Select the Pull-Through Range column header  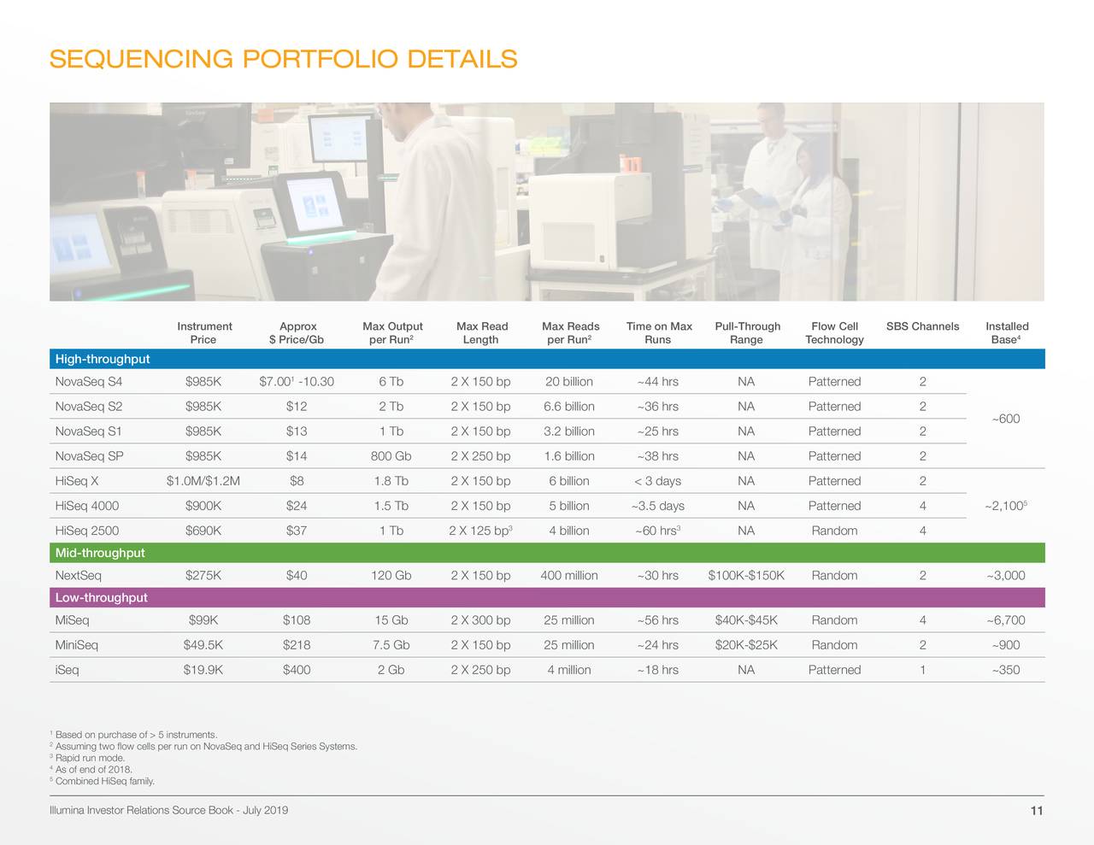click(747, 333)
